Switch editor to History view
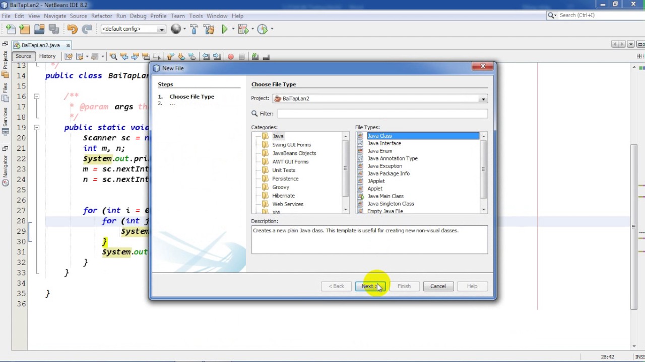 point(47,56)
